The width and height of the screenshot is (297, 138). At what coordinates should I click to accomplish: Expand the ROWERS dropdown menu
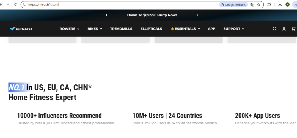point(69,29)
